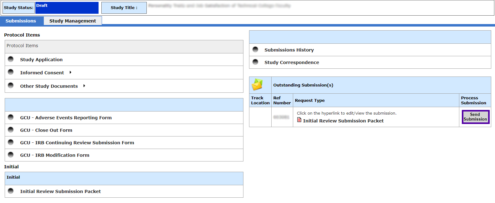Image resolution: width=495 pixels, height=203 pixels.
Task: Click the bullet icon beside Submissions History
Action: [255, 49]
